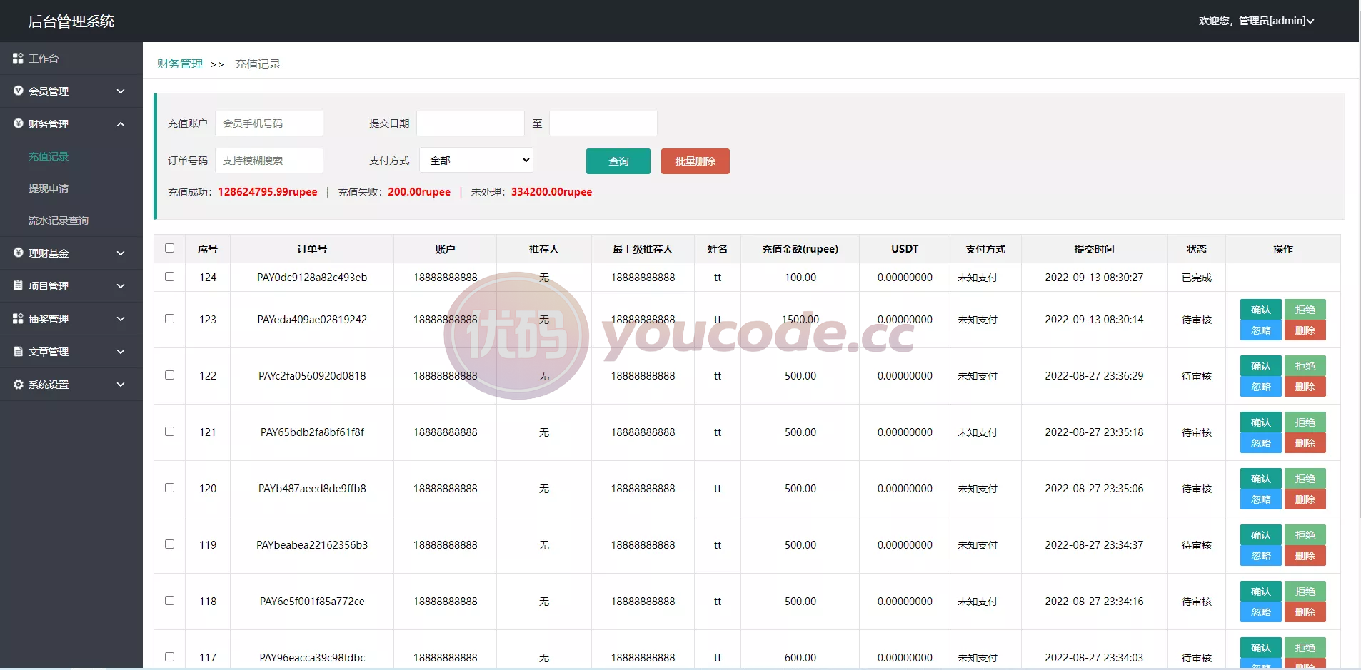This screenshot has height=670, width=1361.
Task: Open the 流水记录查询 submenu item
Action: [x=59, y=220]
